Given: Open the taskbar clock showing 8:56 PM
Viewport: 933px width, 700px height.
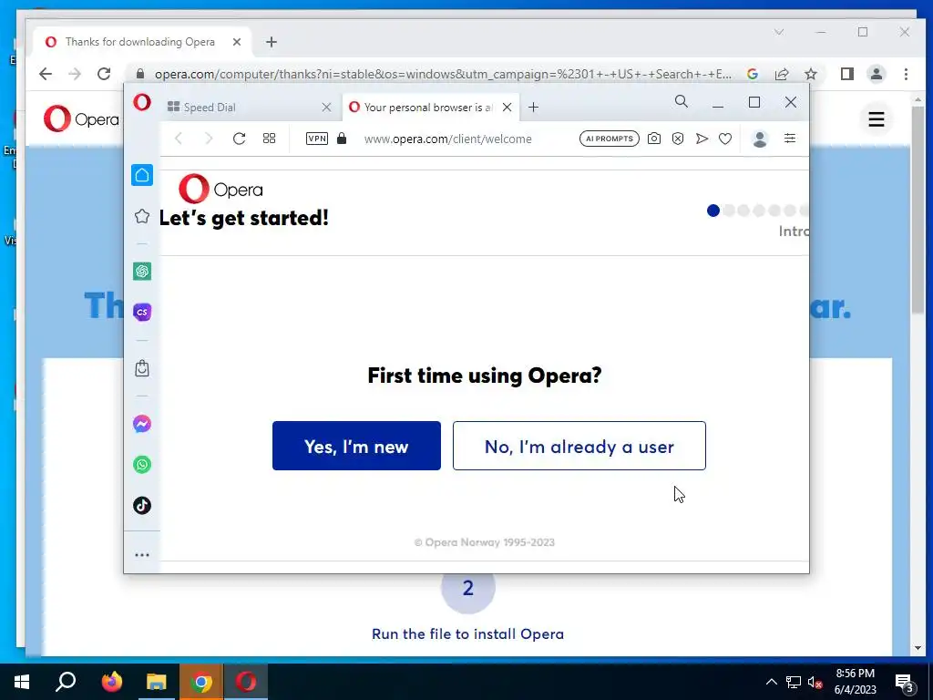Looking at the screenshot, I should pyautogui.click(x=855, y=682).
